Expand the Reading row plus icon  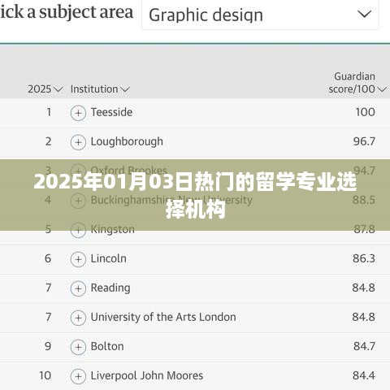tap(78, 288)
